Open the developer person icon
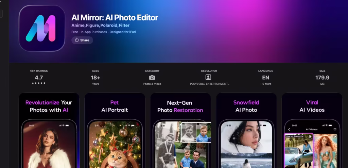Viewport: 348px width, 168px height. tap(208, 77)
